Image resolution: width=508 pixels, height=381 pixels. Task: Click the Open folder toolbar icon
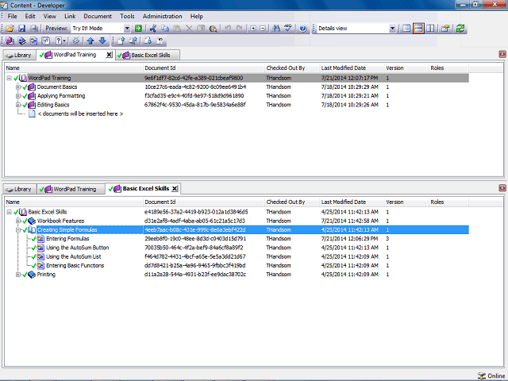tap(10, 29)
